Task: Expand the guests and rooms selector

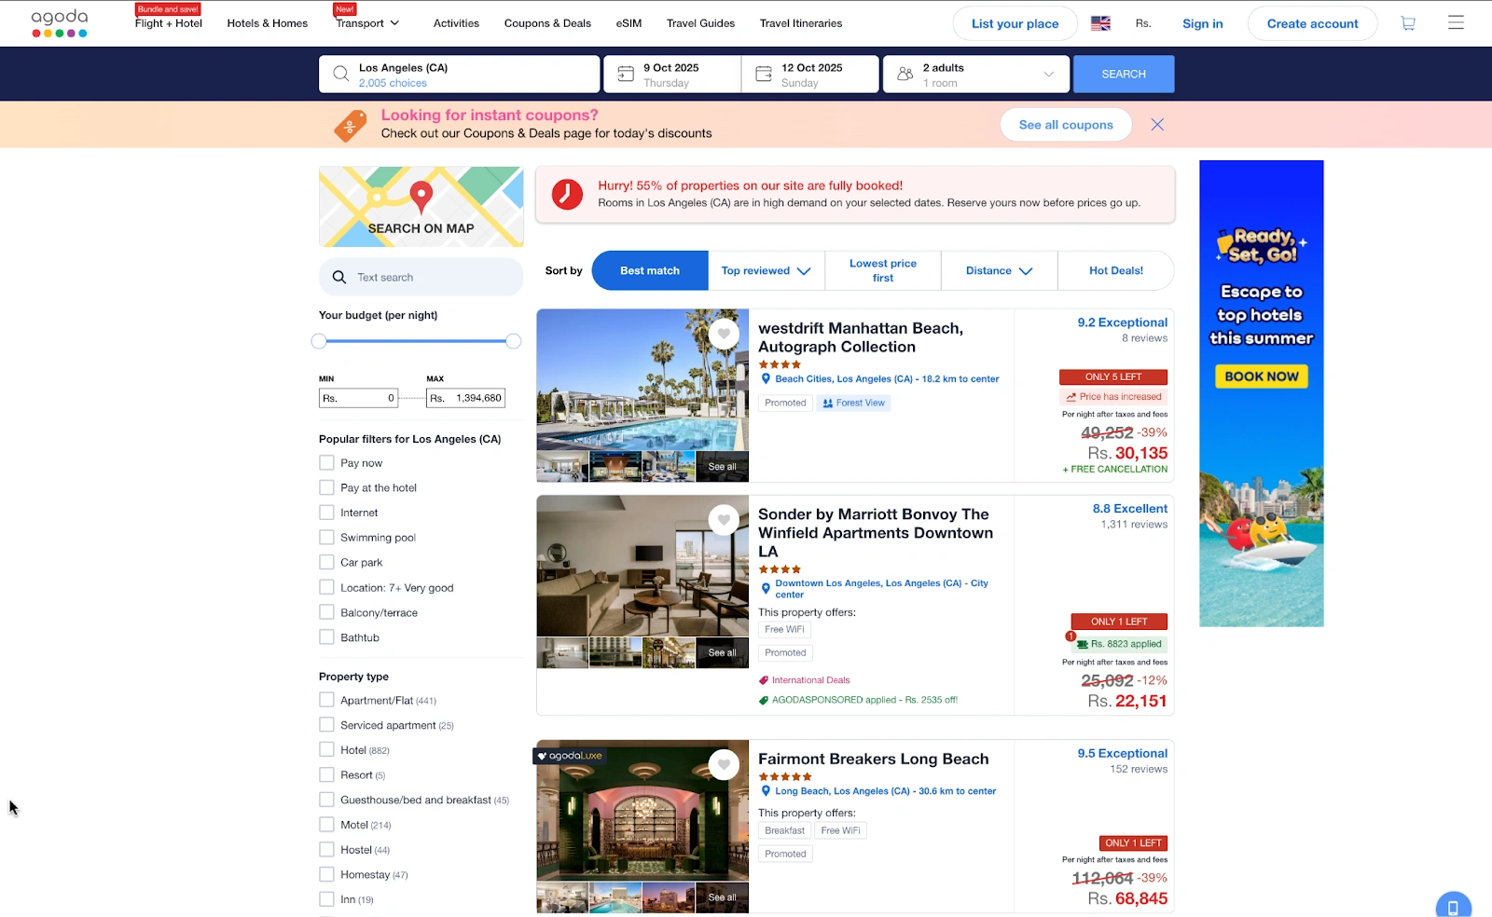Action: pos(974,75)
